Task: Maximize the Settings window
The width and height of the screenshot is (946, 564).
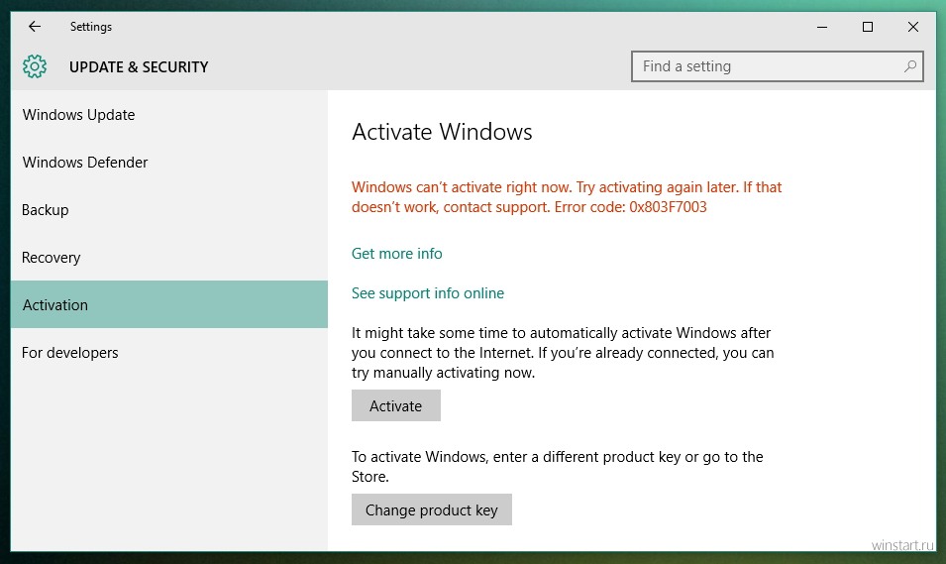Action: click(x=868, y=27)
